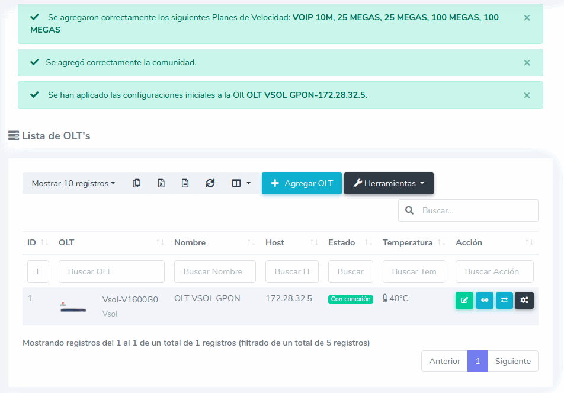This screenshot has height=393, width=564.
Task: Refresh the OLT list table
Action: click(x=210, y=184)
